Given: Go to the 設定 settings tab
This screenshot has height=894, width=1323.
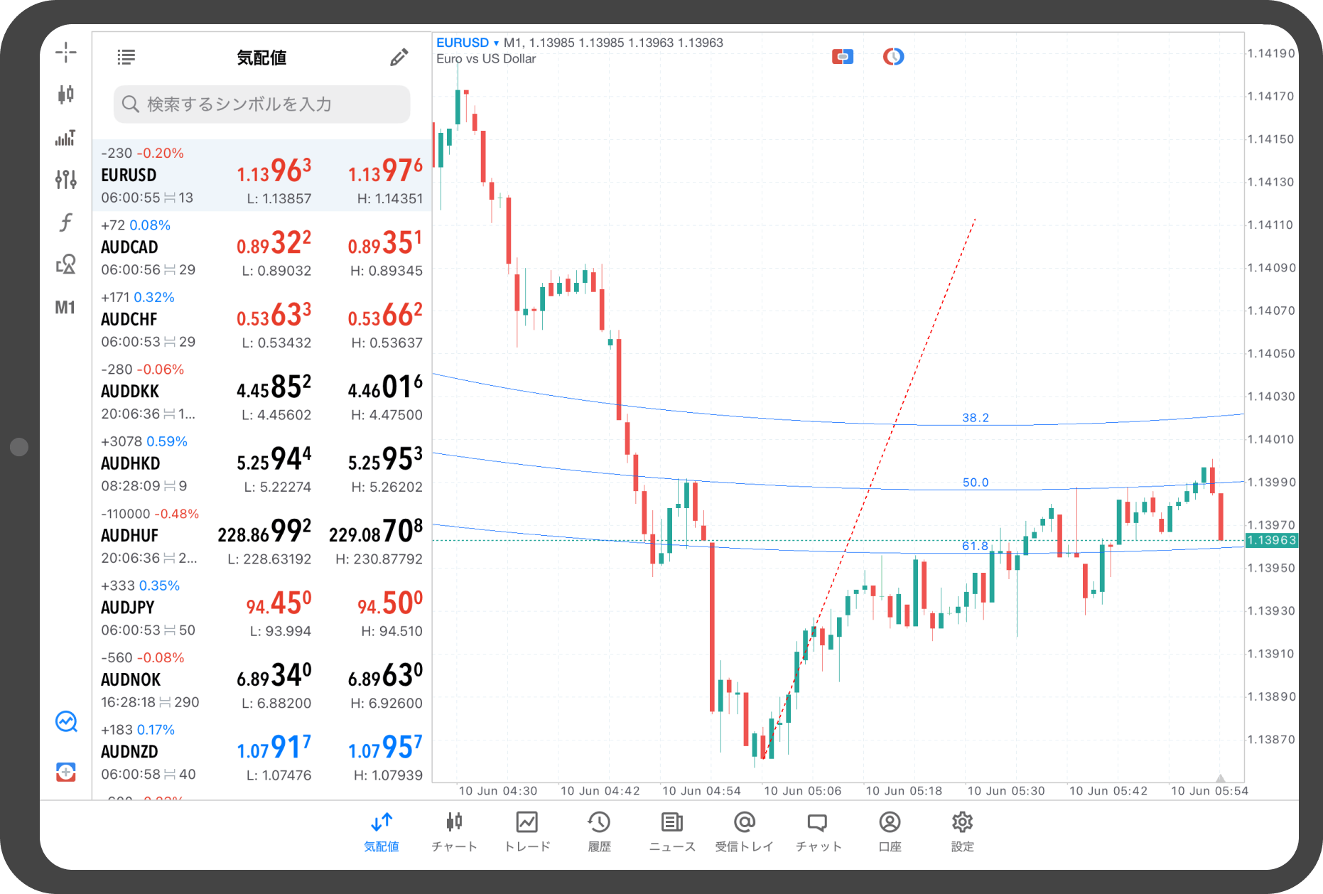Looking at the screenshot, I should [962, 831].
